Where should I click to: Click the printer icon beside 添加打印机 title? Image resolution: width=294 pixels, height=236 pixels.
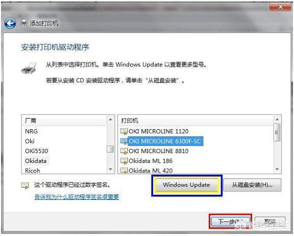[x=24, y=23]
